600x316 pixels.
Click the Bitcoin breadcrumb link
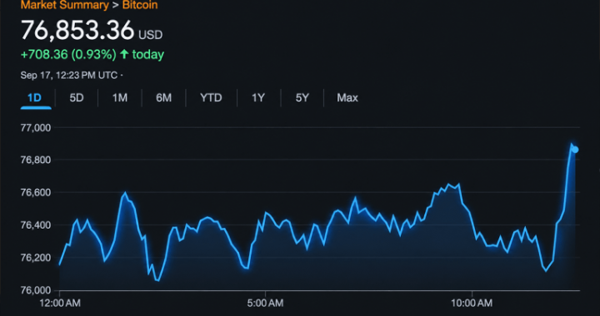click(x=140, y=5)
